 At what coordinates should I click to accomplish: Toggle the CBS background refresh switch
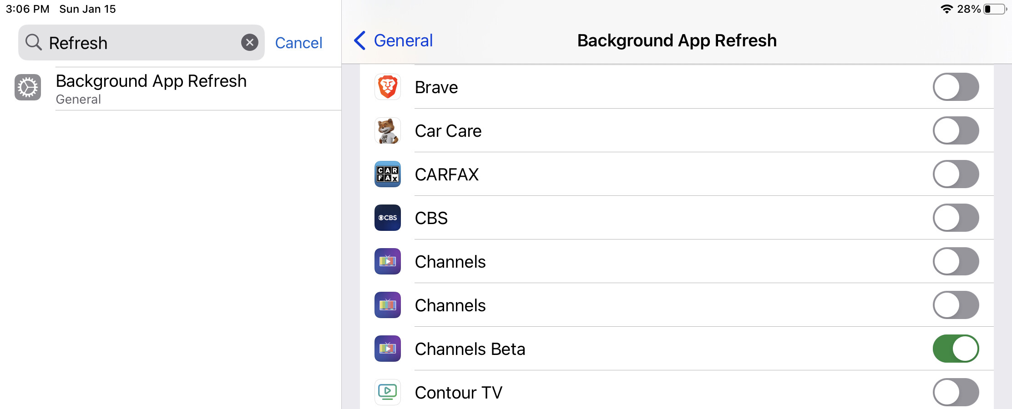(x=956, y=218)
